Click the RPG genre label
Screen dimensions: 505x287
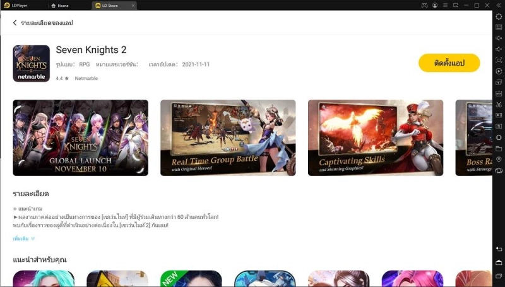[85, 64]
